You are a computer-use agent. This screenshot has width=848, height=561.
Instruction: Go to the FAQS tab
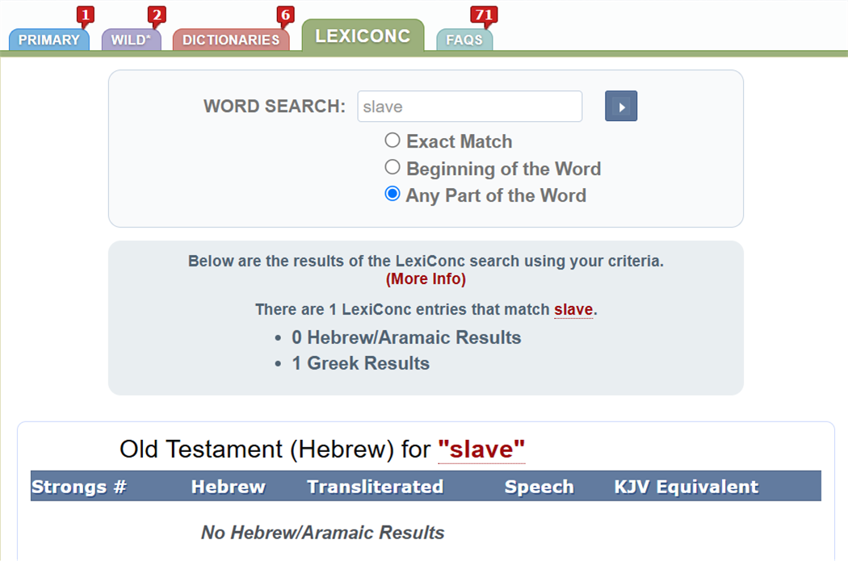coord(464,40)
